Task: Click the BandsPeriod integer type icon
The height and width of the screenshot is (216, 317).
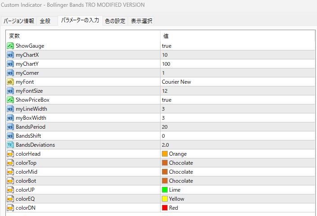Action: point(10,127)
